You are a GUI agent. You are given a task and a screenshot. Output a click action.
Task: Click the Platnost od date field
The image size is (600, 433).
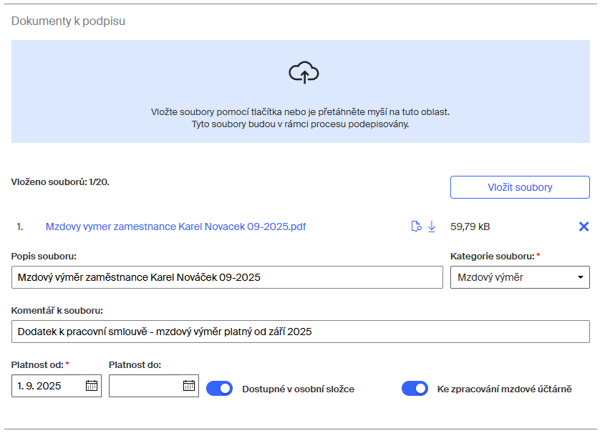tap(48, 386)
